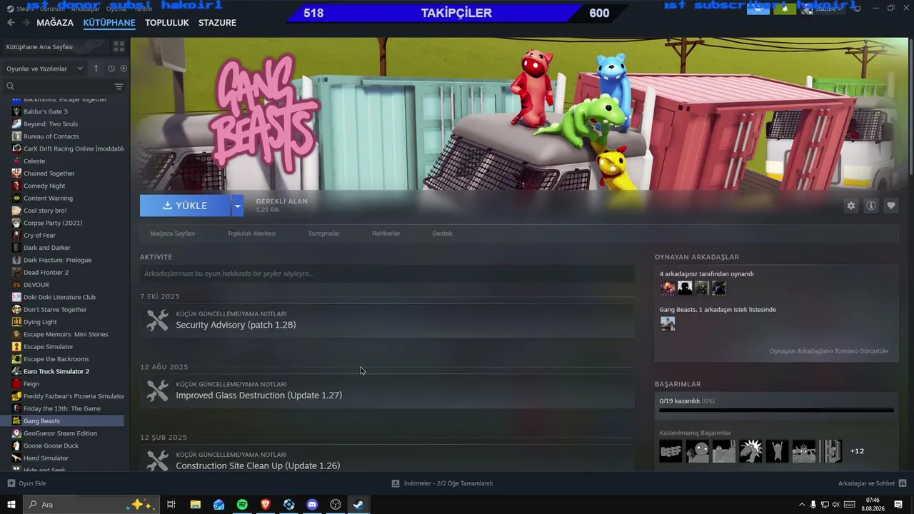Open Discord from the taskbar

(x=312, y=505)
